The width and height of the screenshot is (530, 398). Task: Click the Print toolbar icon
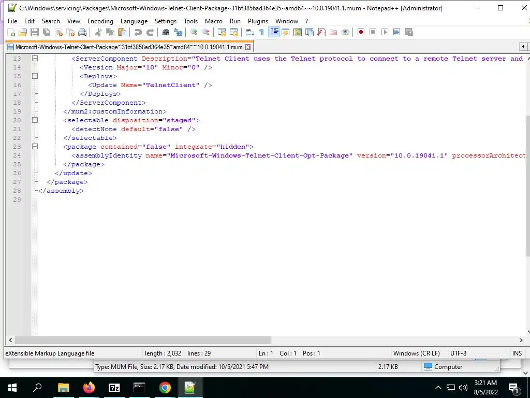(x=82, y=32)
